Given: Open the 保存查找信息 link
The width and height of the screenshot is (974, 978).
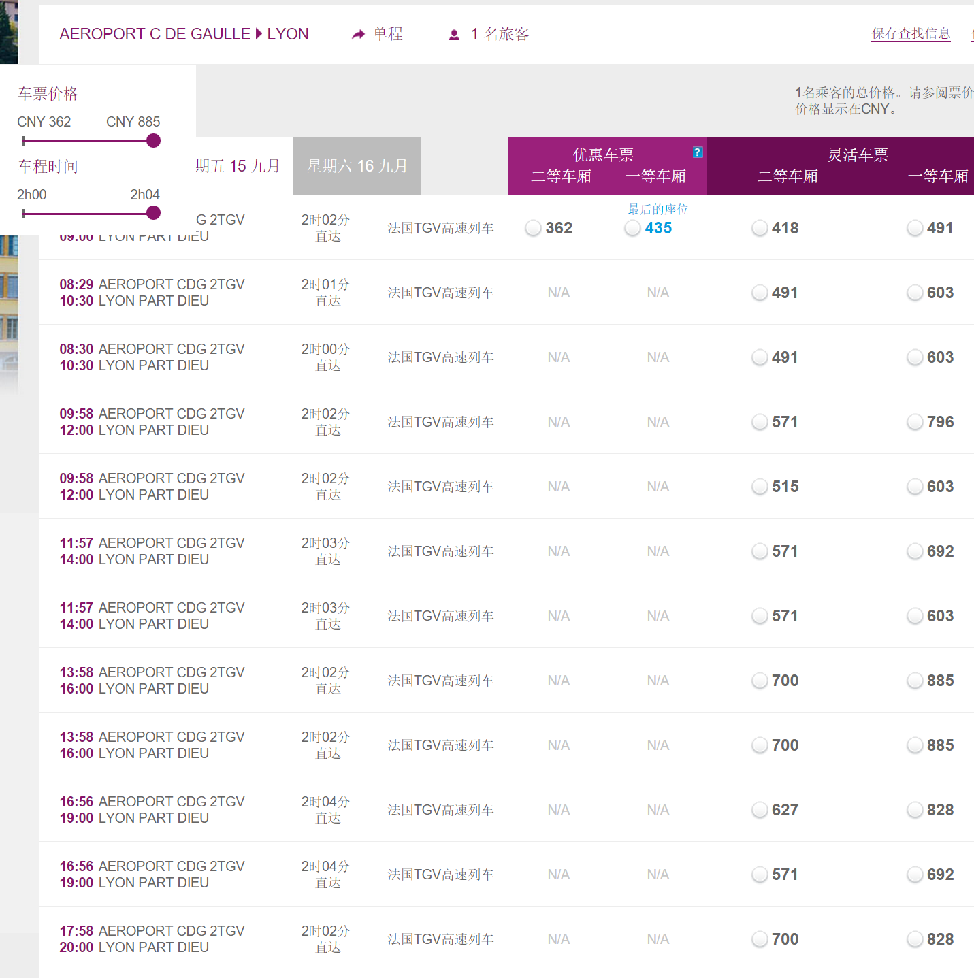Looking at the screenshot, I should [x=911, y=33].
